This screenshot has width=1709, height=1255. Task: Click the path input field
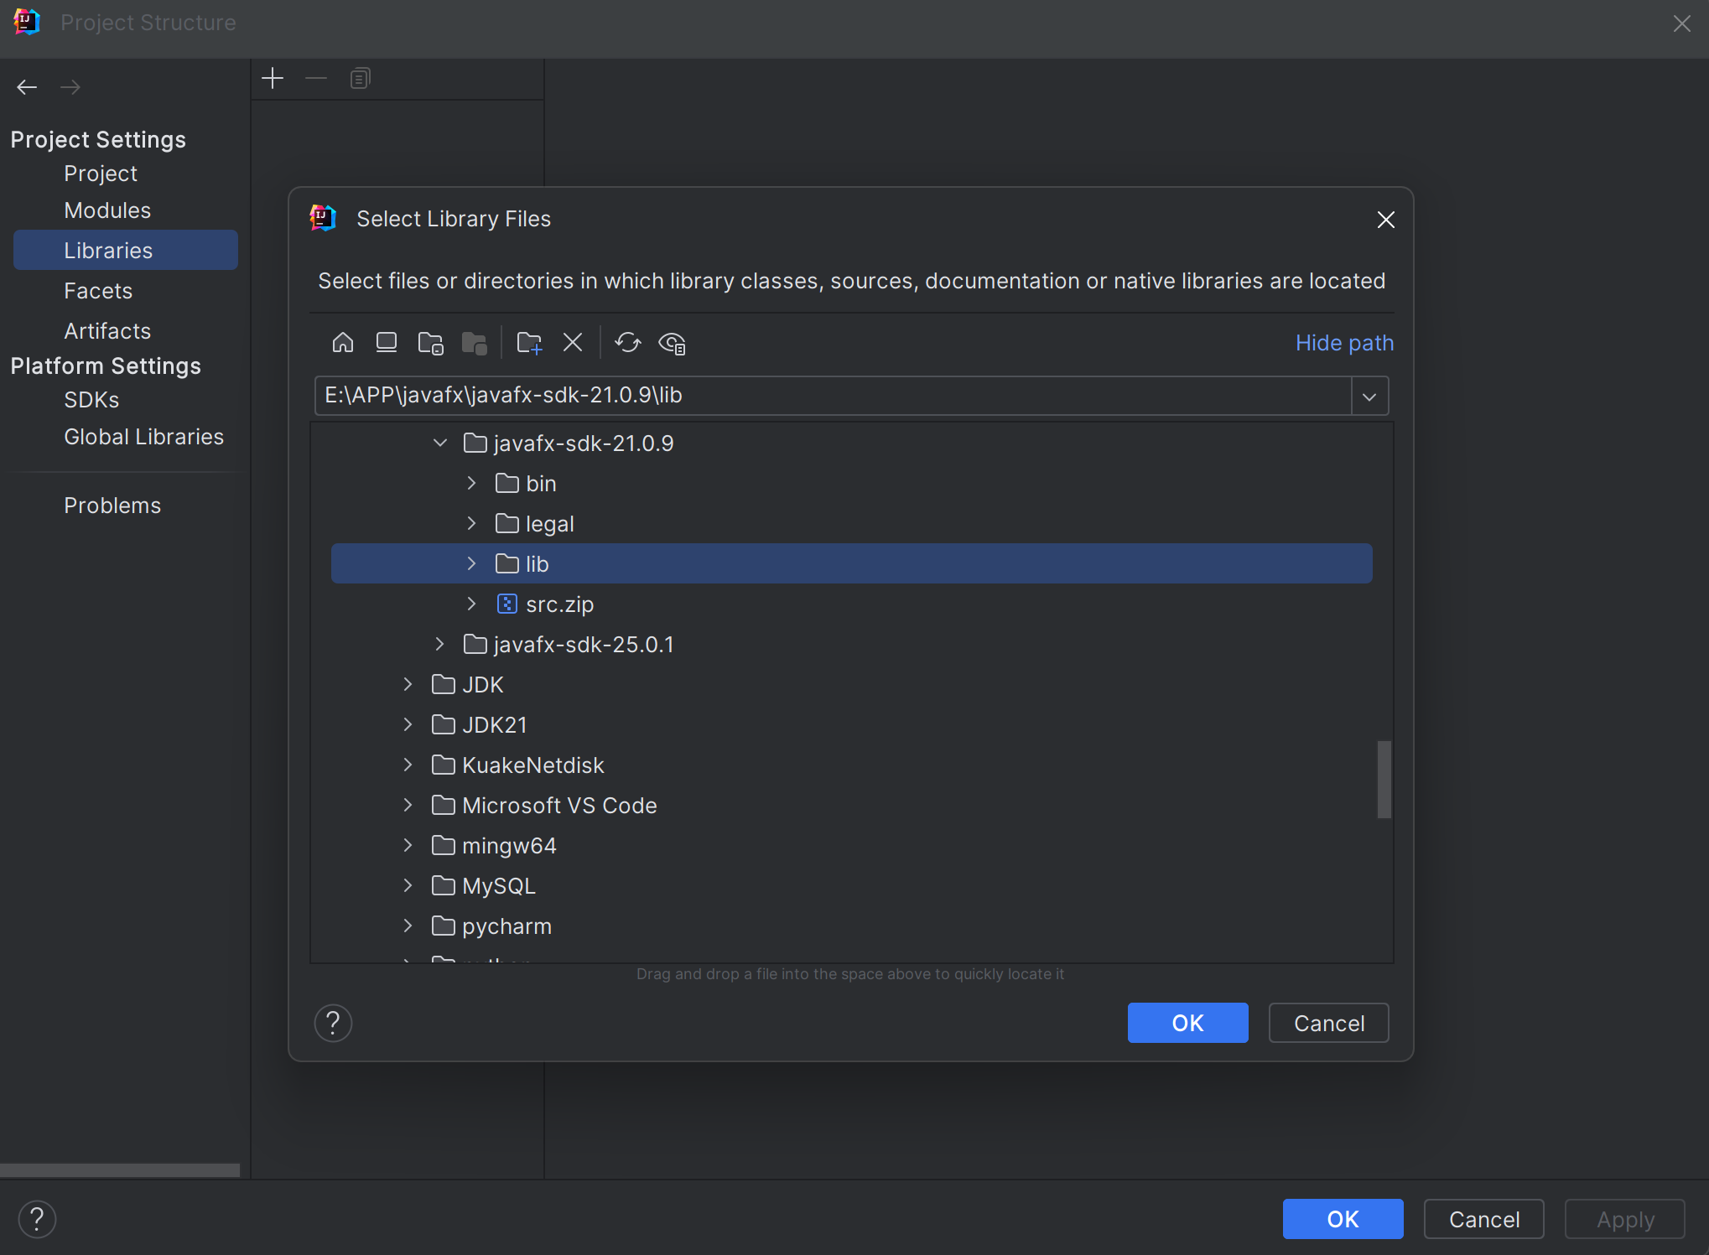833,396
